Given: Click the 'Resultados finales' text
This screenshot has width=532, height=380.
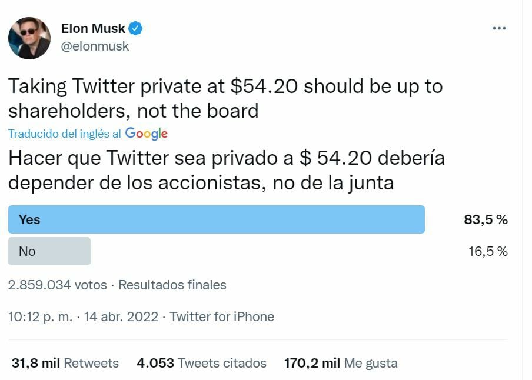Looking at the screenshot, I should tap(172, 285).
